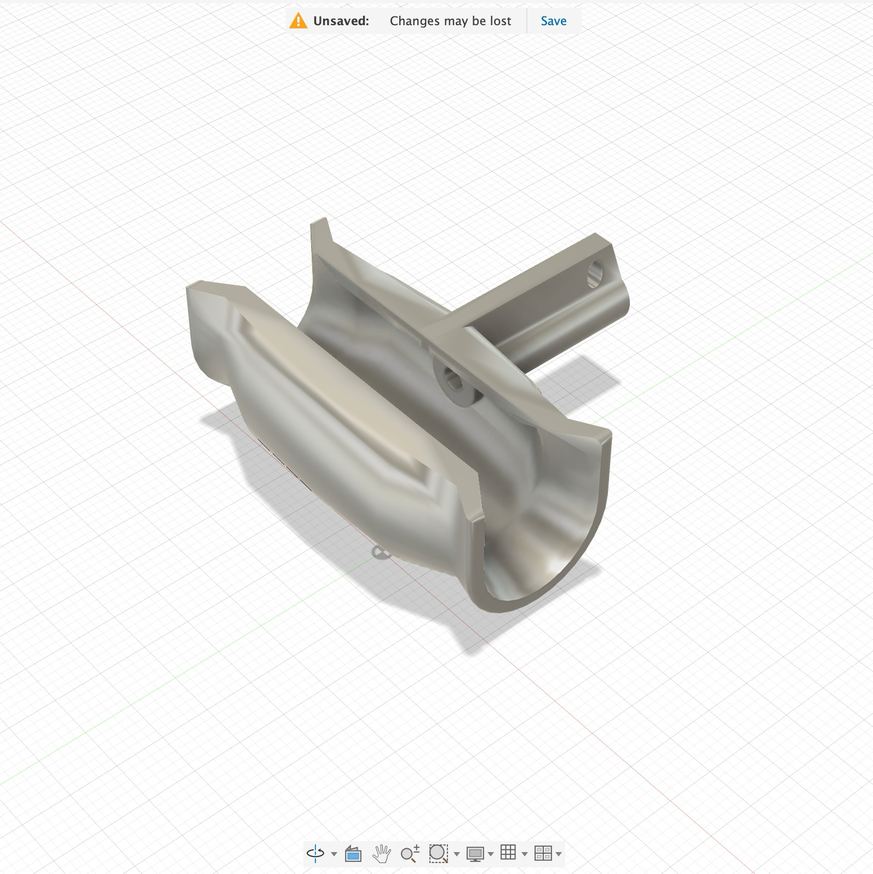Click the Viewports layout icon
The width and height of the screenshot is (873, 874).
click(x=543, y=853)
